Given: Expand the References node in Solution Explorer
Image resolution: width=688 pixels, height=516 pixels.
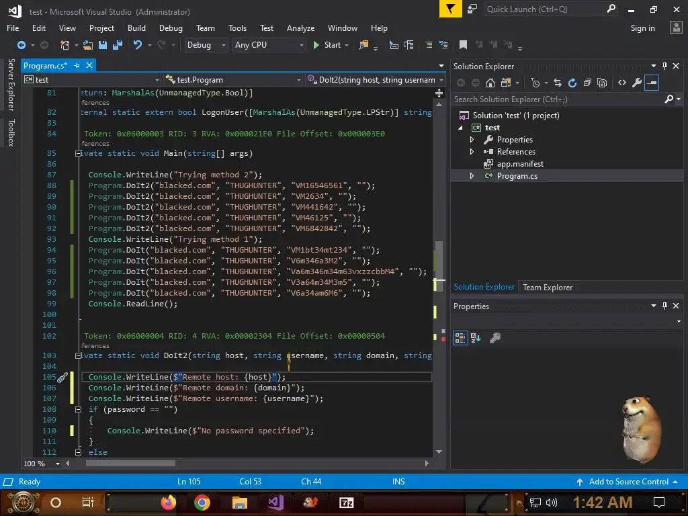Looking at the screenshot, I should [x=472, y=152].
